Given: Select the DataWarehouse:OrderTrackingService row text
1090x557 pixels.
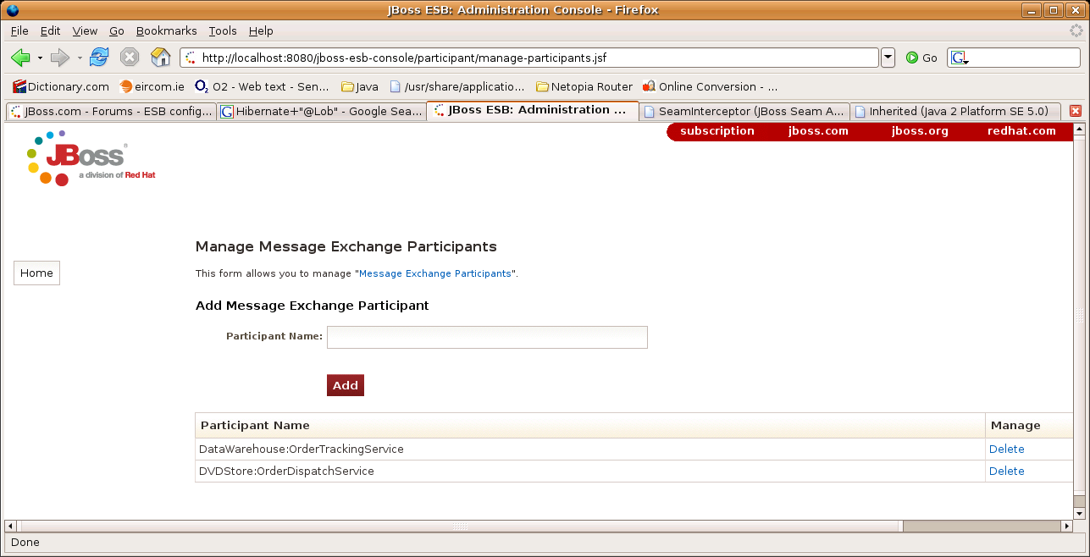Looking at the screenshot, I should [x=301, y=449].
